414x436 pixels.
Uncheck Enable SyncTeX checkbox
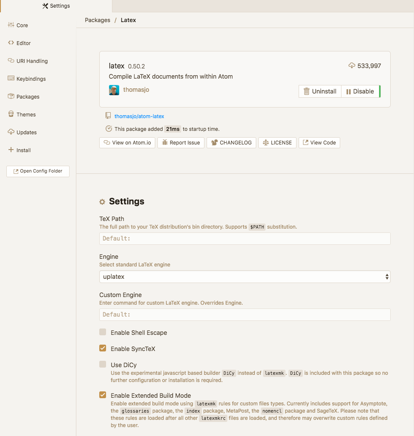click(x=103, y=348)
